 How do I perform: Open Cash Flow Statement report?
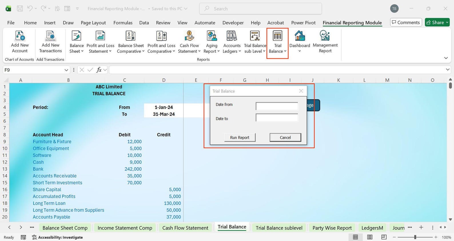pyautogui.click(x=189, y=42)
